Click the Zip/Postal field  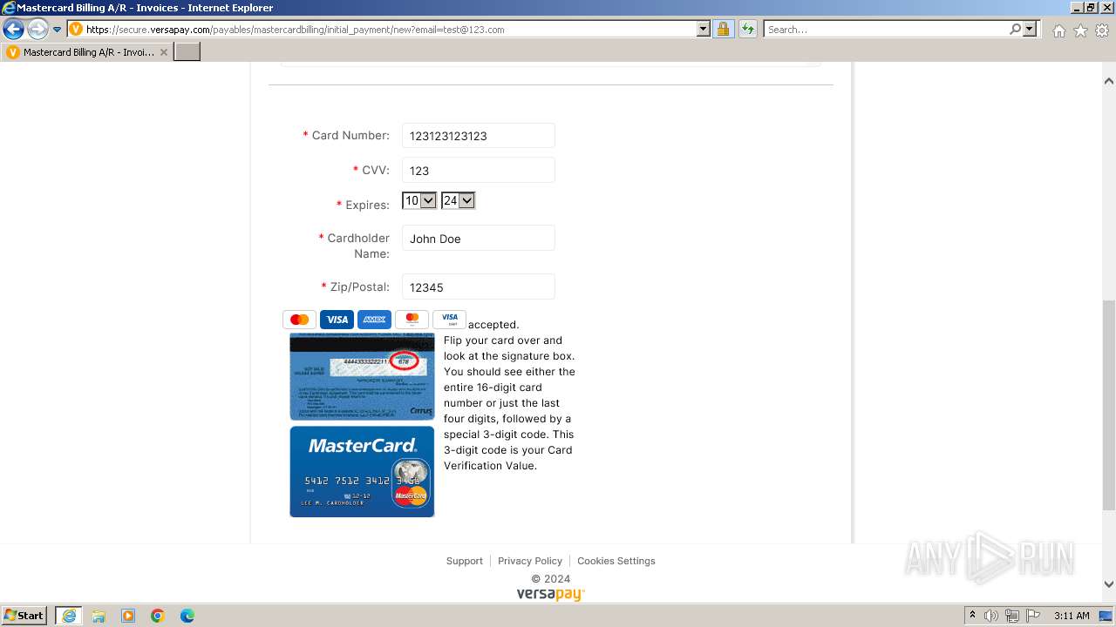click(478, 287)
